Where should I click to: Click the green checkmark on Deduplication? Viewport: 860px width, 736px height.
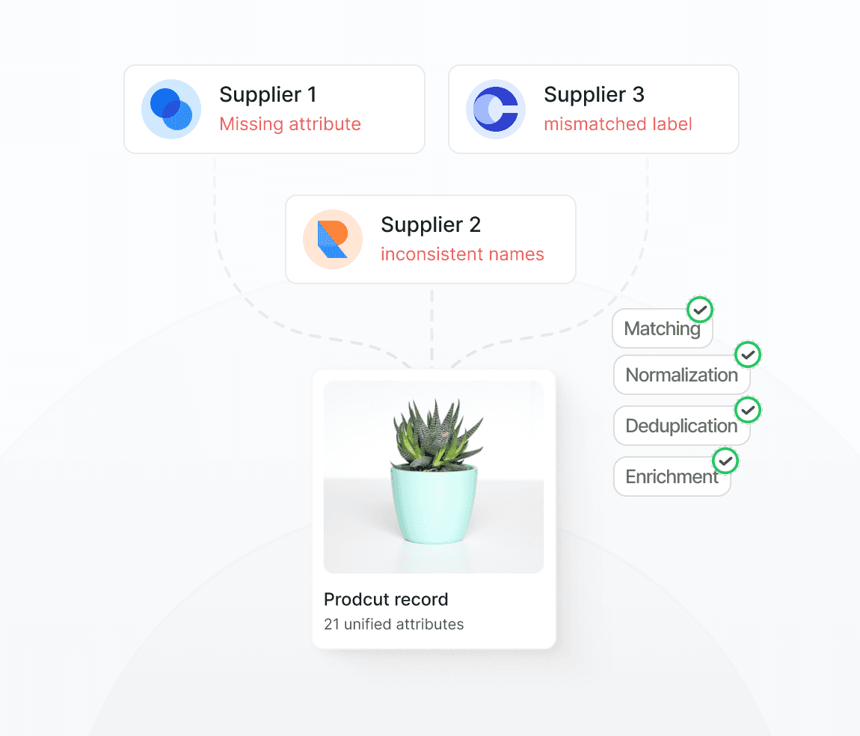pos(748,410)
